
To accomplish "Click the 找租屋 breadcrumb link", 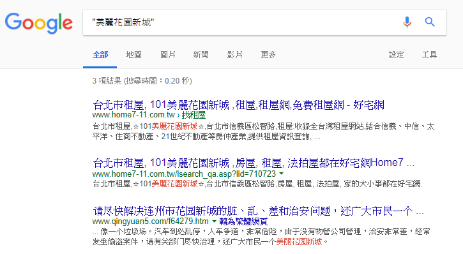I will pyautogui.click(x=194, y=115).
